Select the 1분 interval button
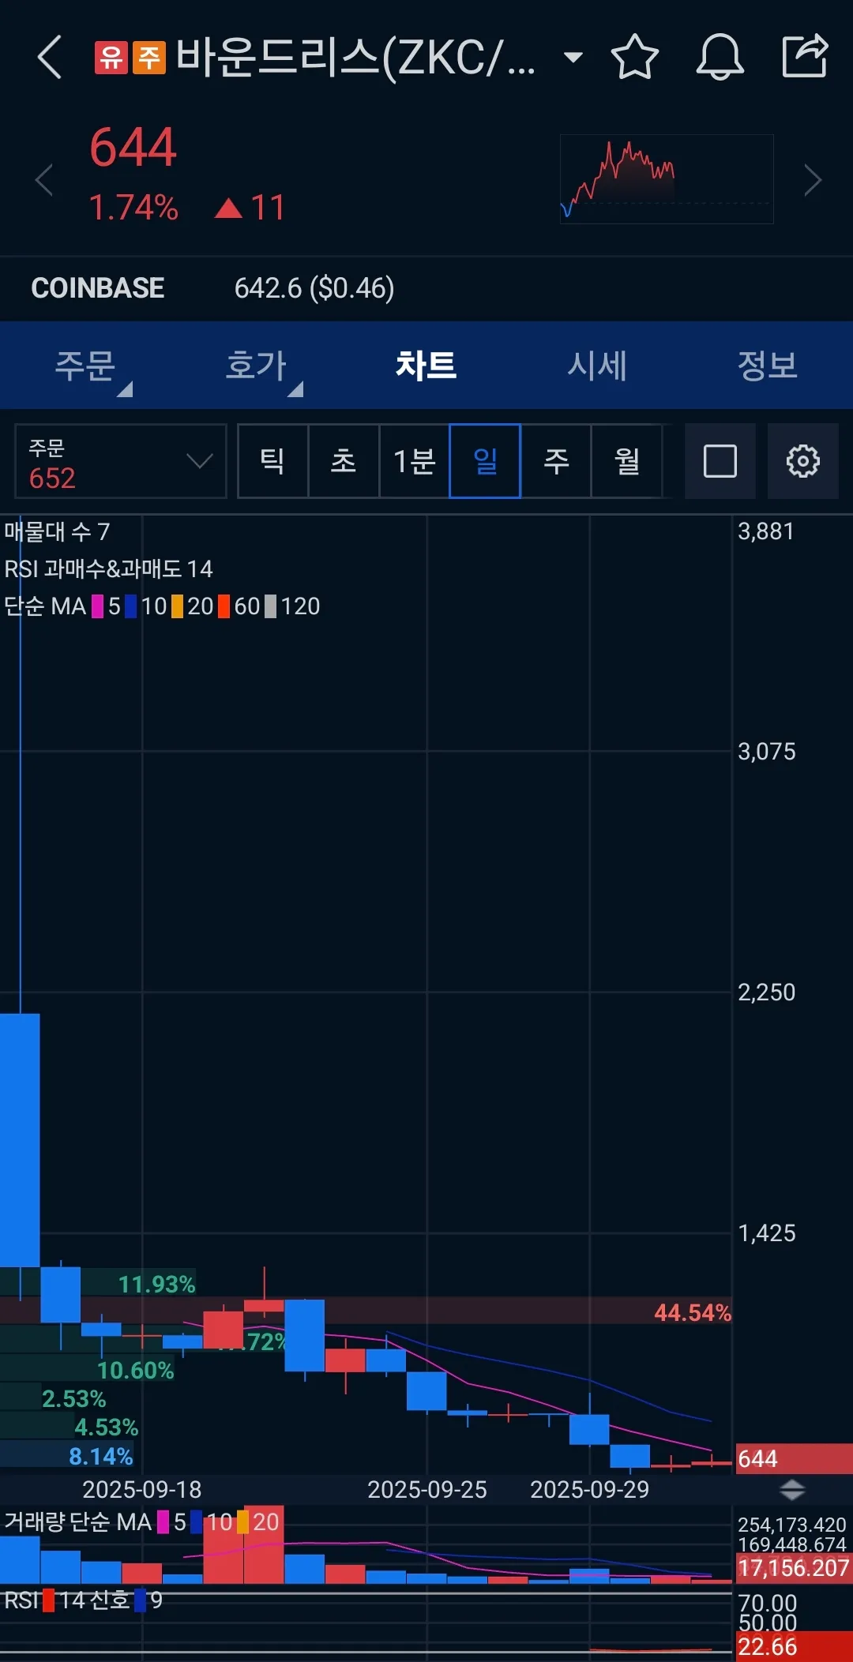853x1662 pixels. (415, 461)
